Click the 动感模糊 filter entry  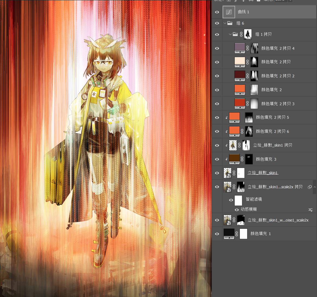(x=249, y=209)
